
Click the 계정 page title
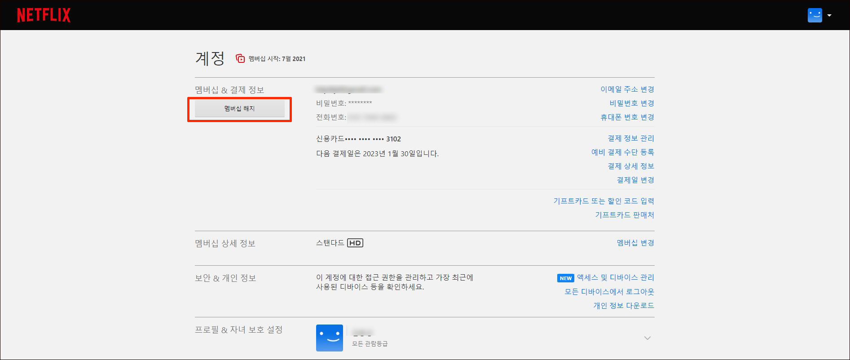210,58
